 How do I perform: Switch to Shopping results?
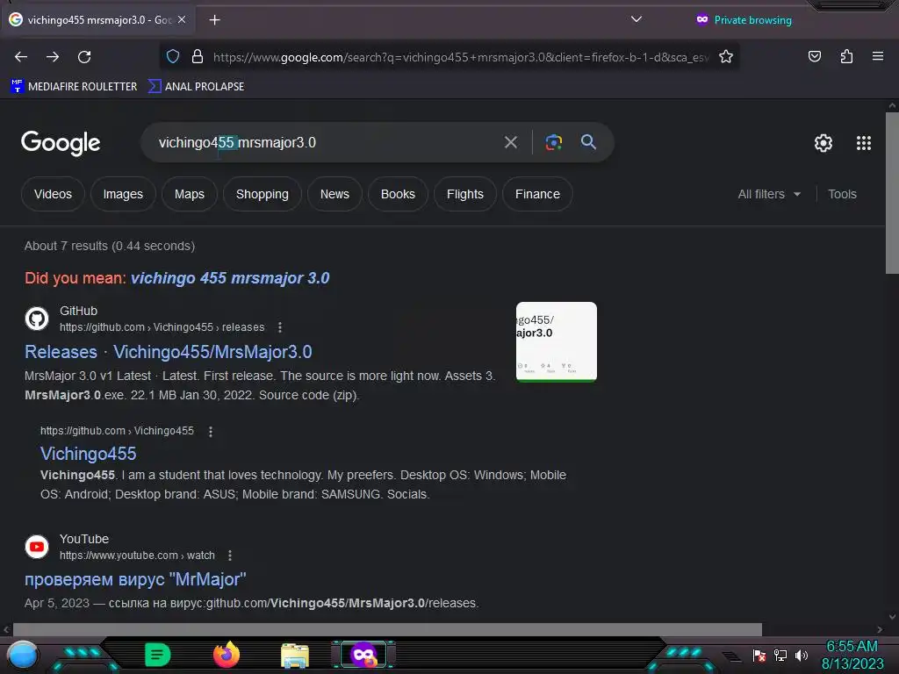pos(262,194)
